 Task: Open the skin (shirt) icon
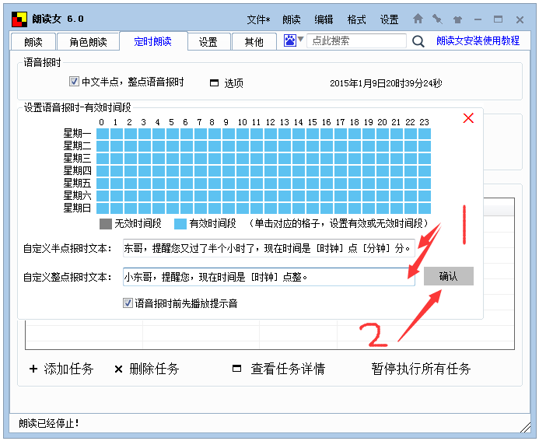457,19
